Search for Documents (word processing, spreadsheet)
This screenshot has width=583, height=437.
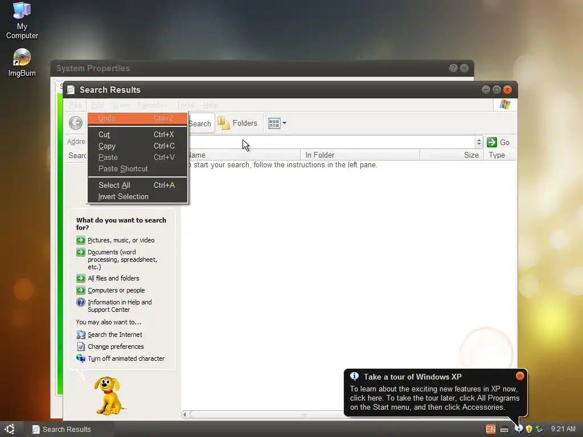122,259
